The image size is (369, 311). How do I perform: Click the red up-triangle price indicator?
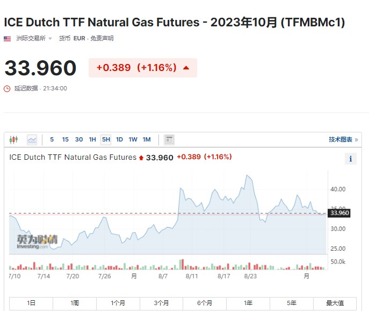coord(186,68)
